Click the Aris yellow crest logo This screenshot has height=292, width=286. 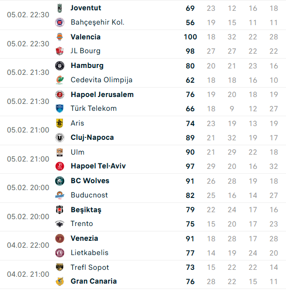59,124
